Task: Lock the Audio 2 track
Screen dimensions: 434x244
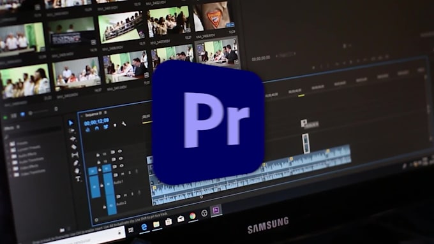Action: [104, 206]
